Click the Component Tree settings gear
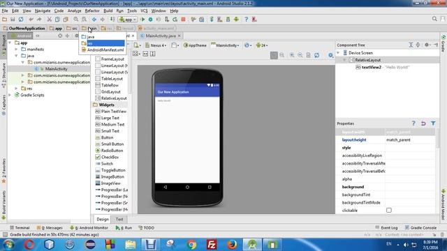 pos(427,45)
